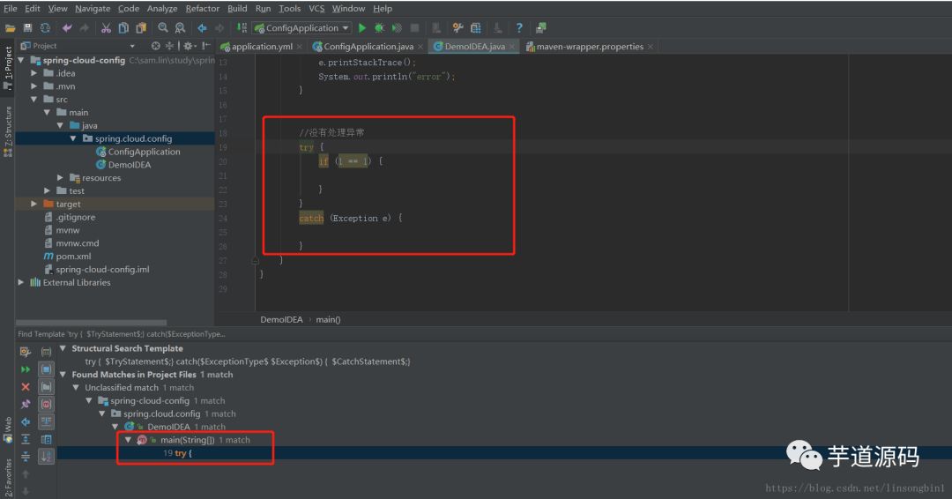Viewport: 952px width, 499px height.
Task: Click the Save All icon in toolbar
Action: click(x=27, y=28)
